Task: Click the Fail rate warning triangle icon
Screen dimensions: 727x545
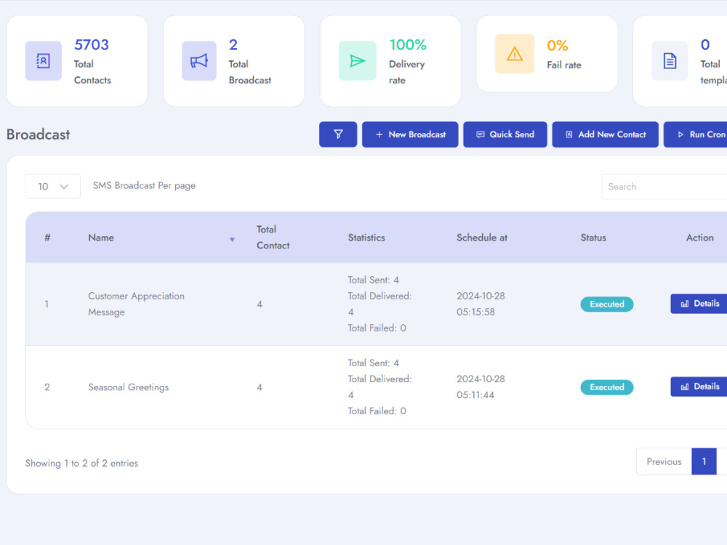Action: (x=514, y=54)
